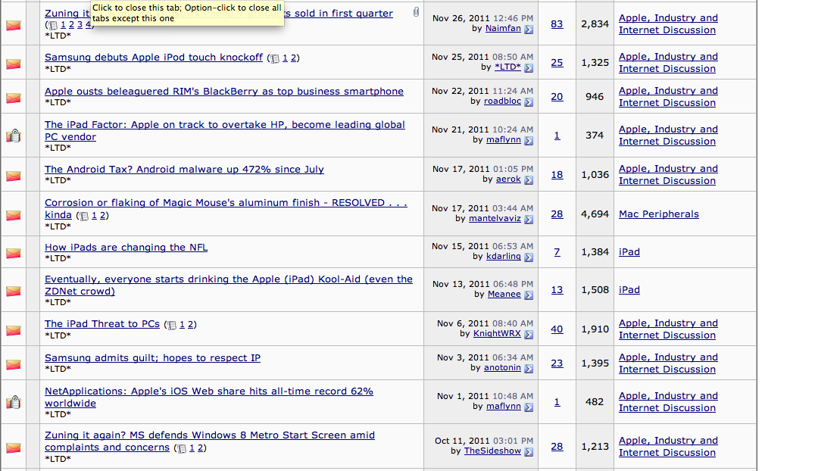
Task: Open 'Corrosion or flaking of Magic Mouse' thread
Action: point(226,208)
